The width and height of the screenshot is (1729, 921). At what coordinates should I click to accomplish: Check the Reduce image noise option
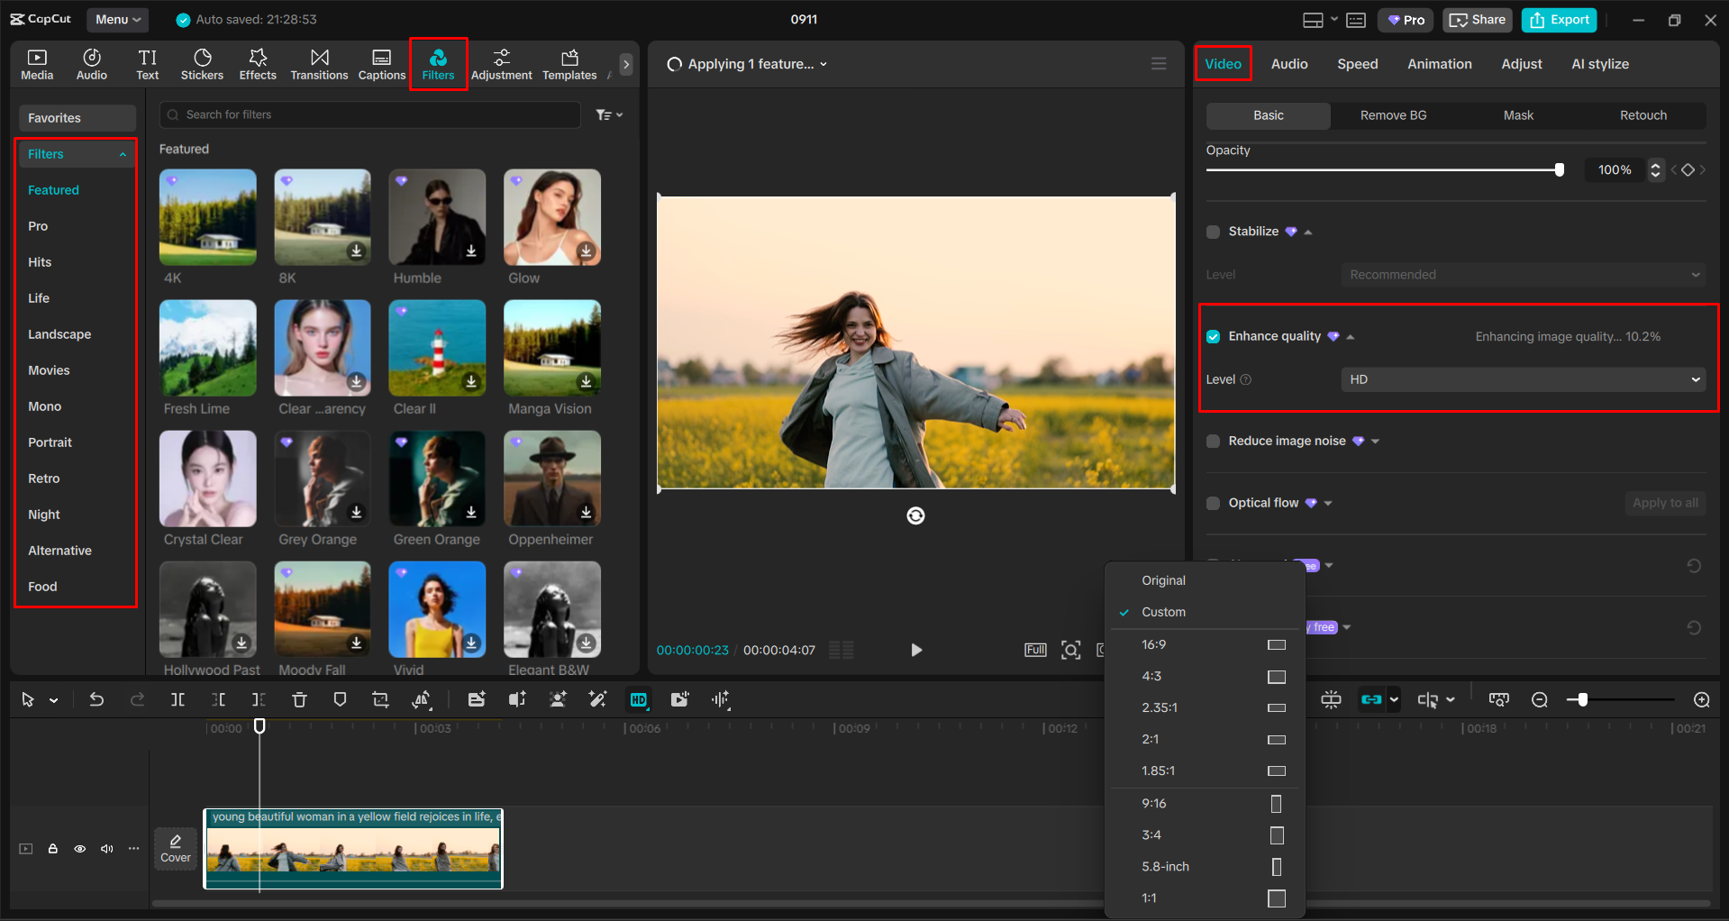(x=1213, y=441)
